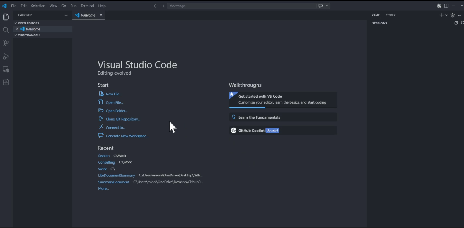The width and height of the screenshot is (464, 228).
Task: Expand the chat dropdown in the title bar
Action: (327, 6)
